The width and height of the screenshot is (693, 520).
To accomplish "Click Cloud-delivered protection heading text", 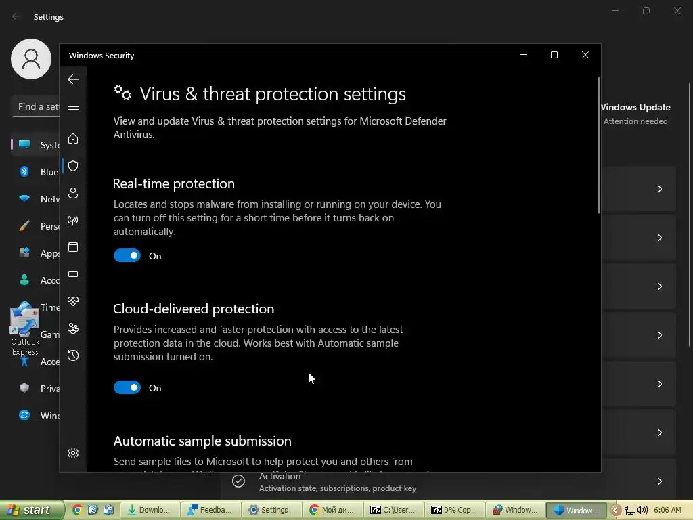I will coord(194,309).
